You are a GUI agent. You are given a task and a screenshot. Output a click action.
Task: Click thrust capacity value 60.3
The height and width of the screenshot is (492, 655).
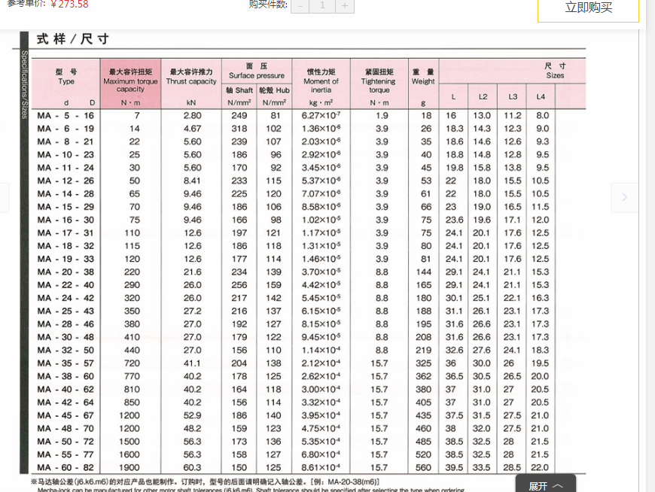[192, 467]
